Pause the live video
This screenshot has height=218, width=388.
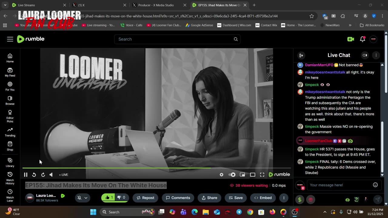pos(26,175)
